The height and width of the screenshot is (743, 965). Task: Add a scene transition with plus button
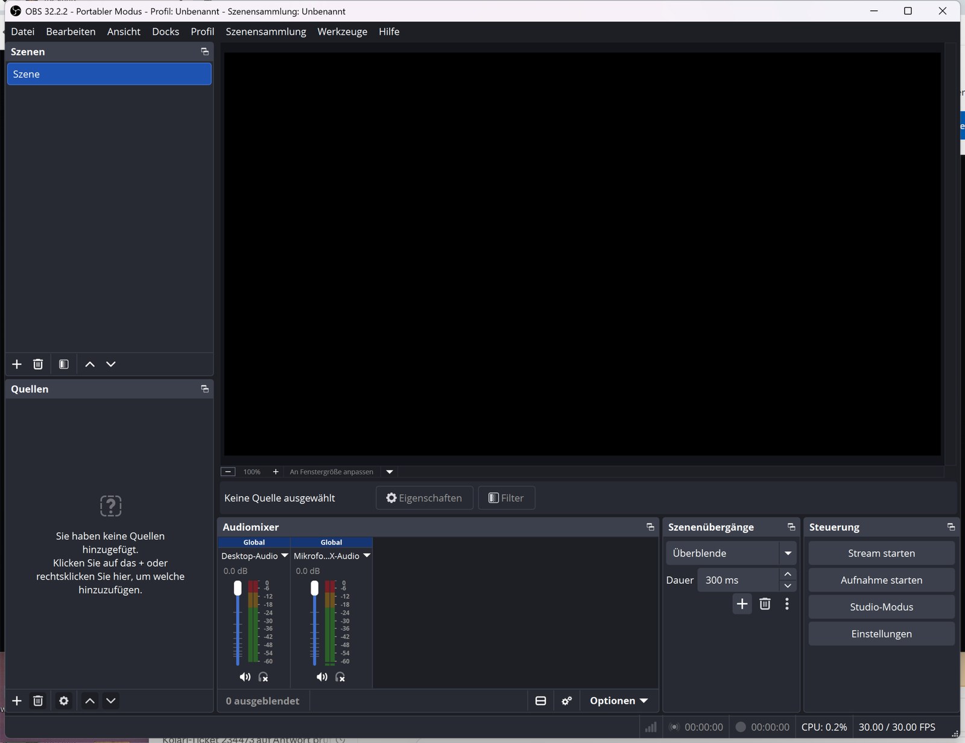click(x=742, y=604)
